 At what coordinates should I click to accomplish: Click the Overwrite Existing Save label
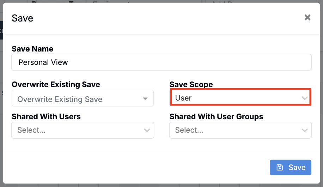56,85
